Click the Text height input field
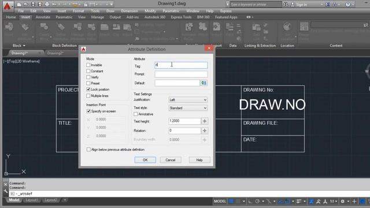This screenshot has height=208, width=370. point(185,121)
